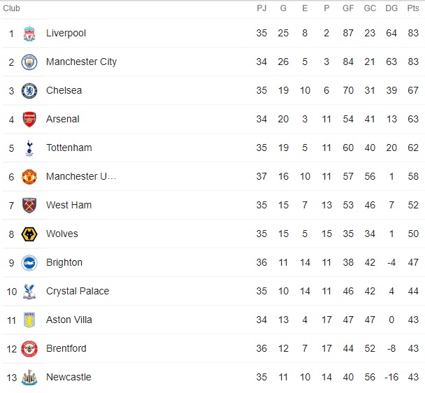Click the Chelsea club crest icon
Image resolution: width=425 pixels, height=393 pixels.
pyautogui.click(x=29, y=91)
